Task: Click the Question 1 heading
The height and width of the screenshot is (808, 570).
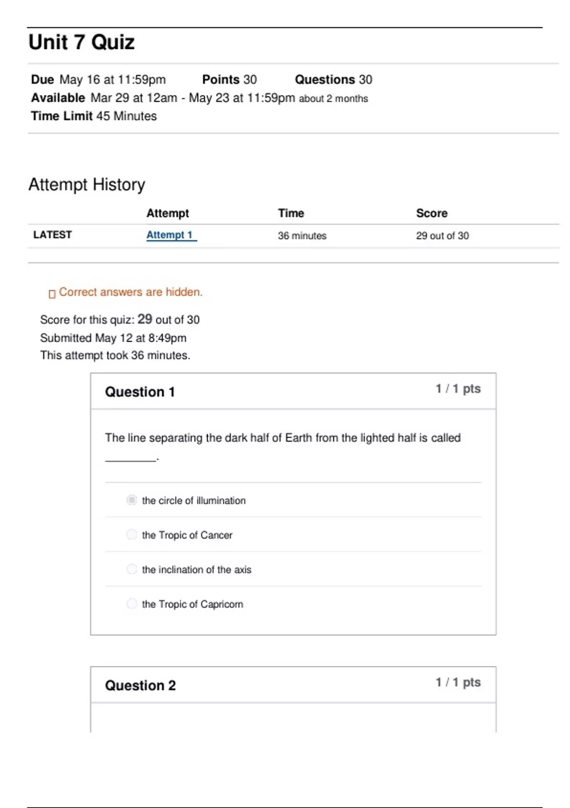Action: pos(140,392)
